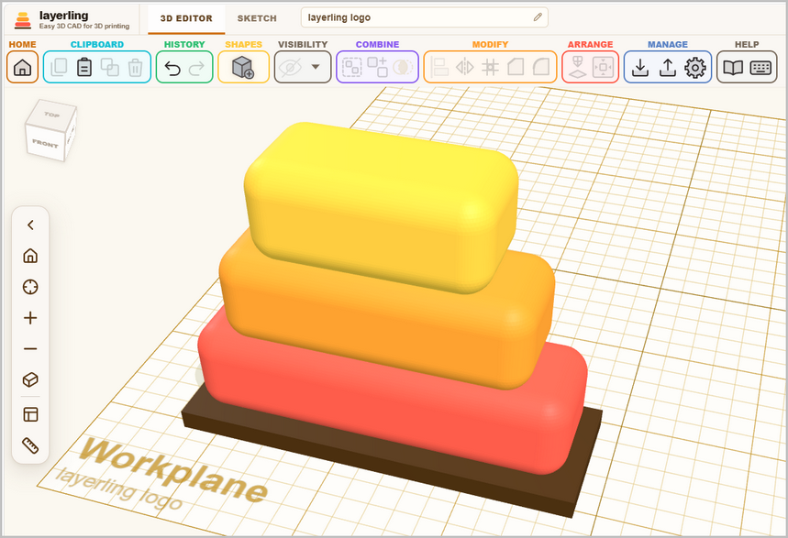The width and height of the screenshot is (788, 538).
Task: Toggle visibility with the crossed-eye icon
Action: pyautogui.click(x=290, y=67)
